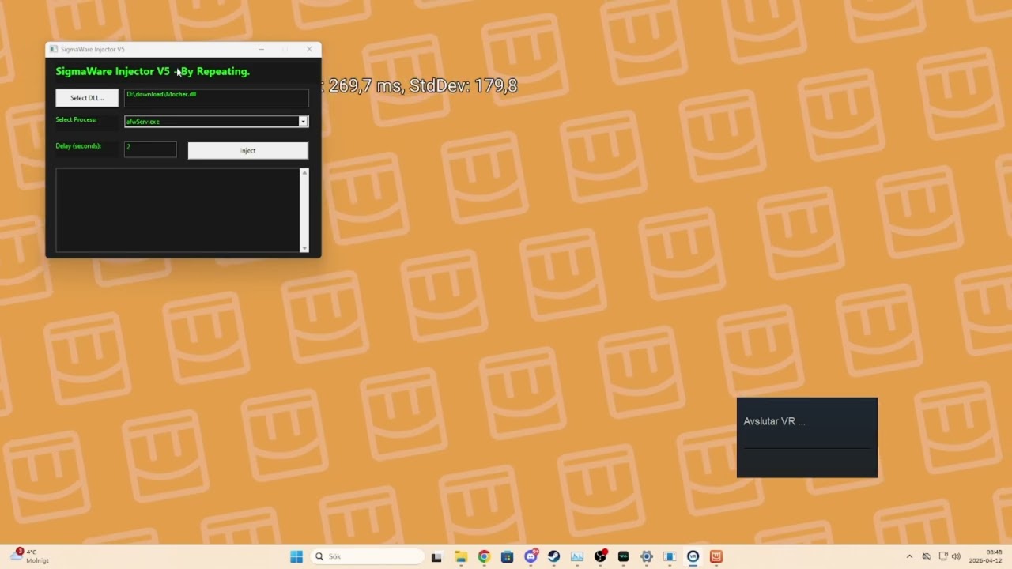The image size is (1012, 569).
Task: Click the crossed-out cloud sync tray icon
Action: point(927,556)
